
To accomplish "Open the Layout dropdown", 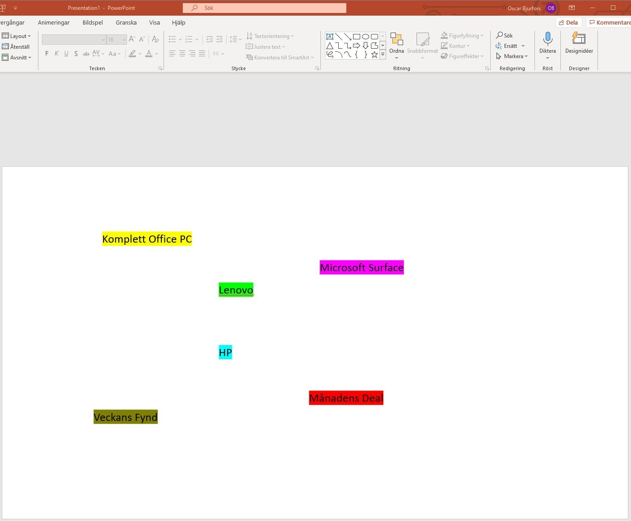I will tap(17, 36).
